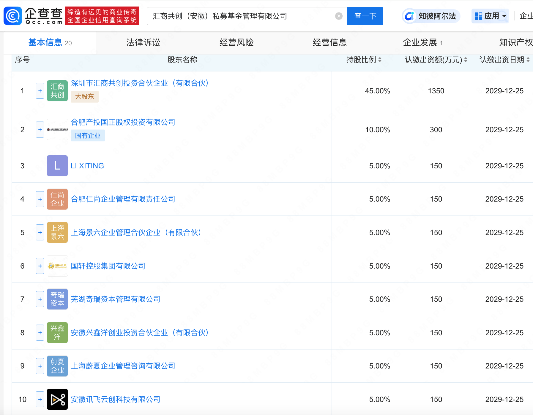
Task: Click the red slogan banner beside logo
Action: point(102,16)
